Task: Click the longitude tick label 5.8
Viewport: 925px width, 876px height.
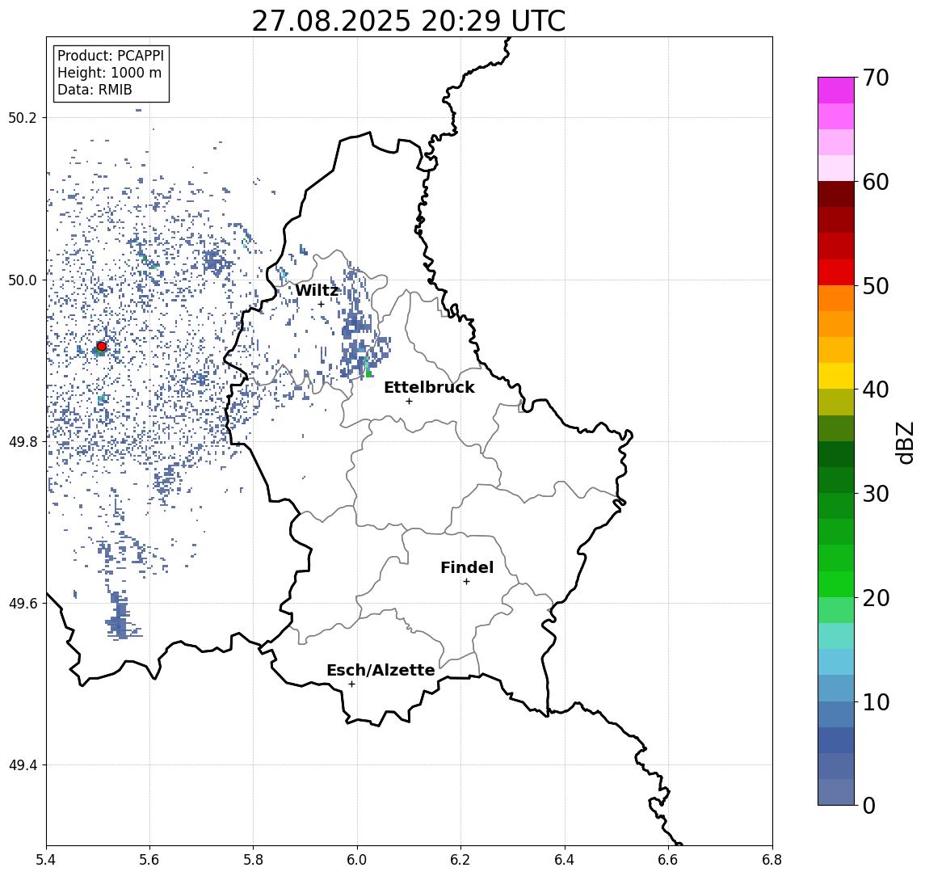Action: point(253,860)
